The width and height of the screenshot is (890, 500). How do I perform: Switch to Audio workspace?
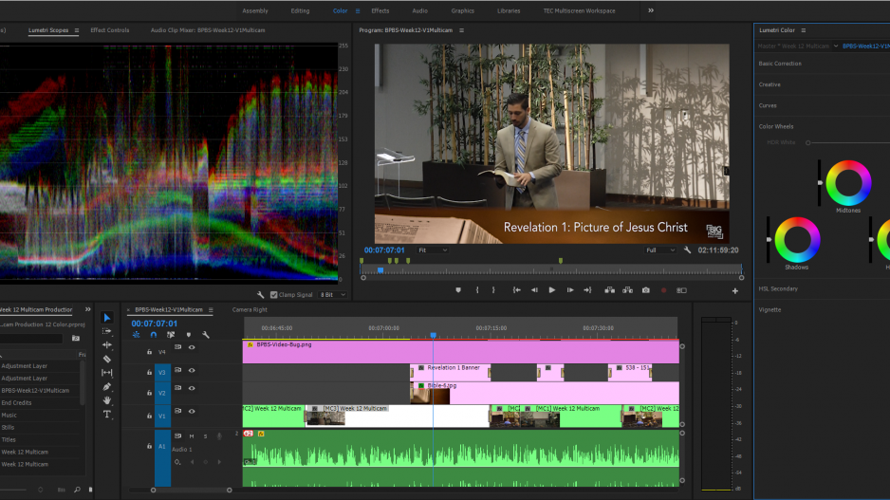pos(420,10)
